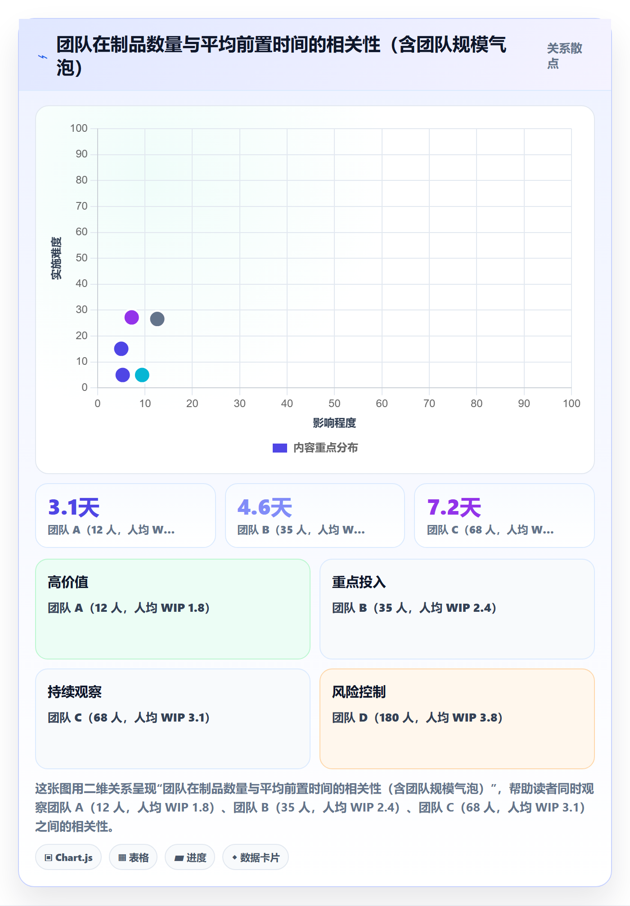Screen dimensions: 630x906
Task: Select the indigo bubble directly below the purple bubble
Action: tap(121, 349)
